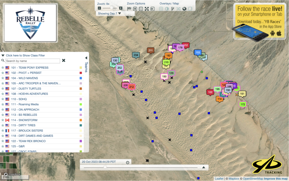Select the globe map style icon
The height and width of the screenshot is (181, 289).
pos(184,9)
